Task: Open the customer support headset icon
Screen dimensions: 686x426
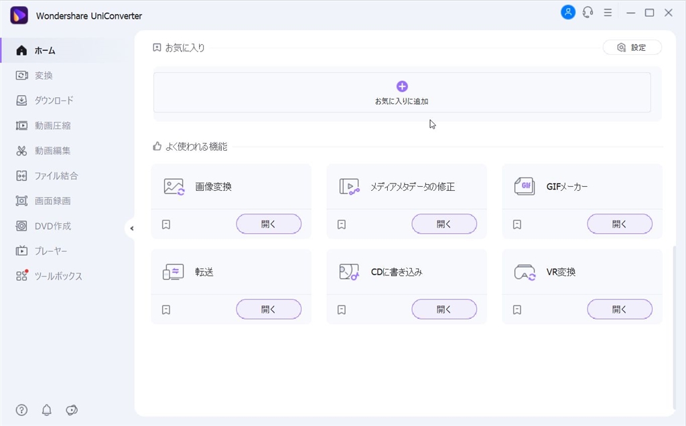Action: 588,12
